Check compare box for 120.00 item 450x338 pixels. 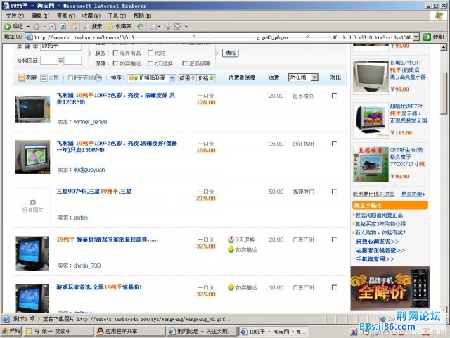tap(335, 96)
